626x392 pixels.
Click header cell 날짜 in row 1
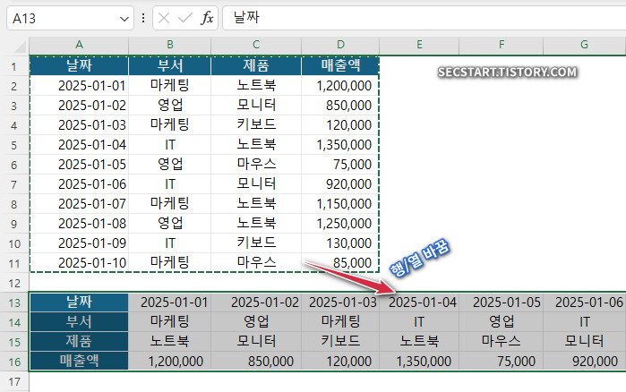click(79, 66)
